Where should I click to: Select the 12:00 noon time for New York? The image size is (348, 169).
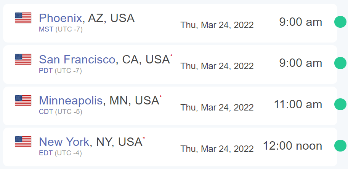click(292, 146)
